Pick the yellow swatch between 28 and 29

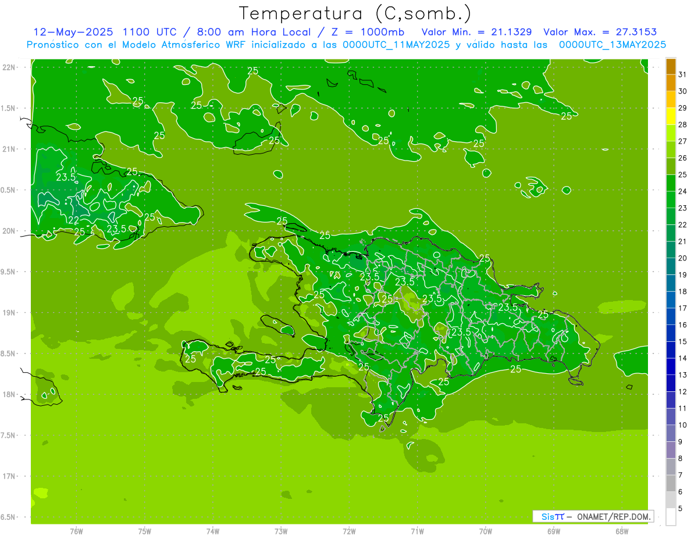[671, 116]
